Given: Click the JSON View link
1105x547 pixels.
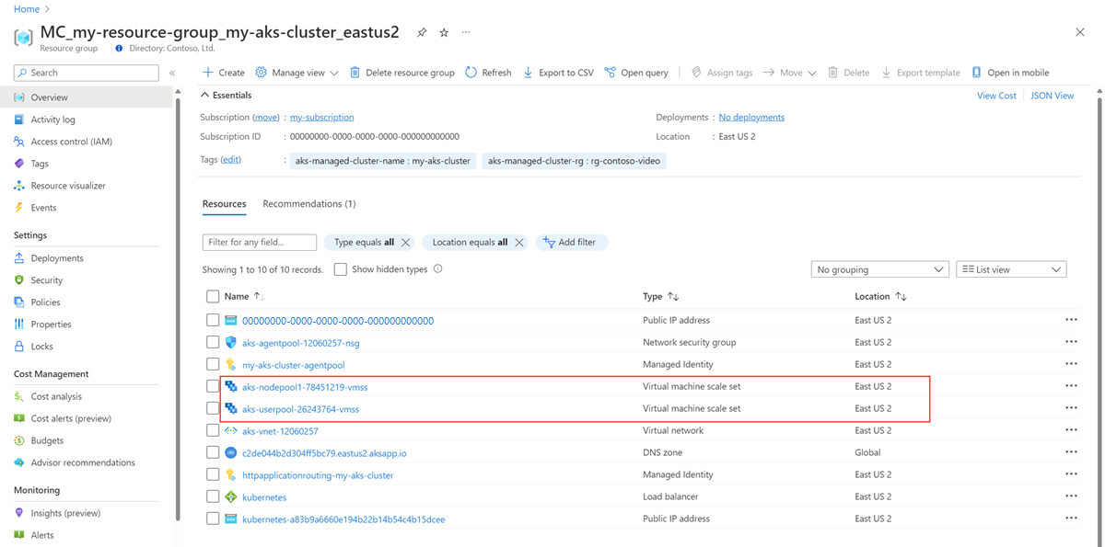Looking at the screenshot, I should pos(1052,96).
